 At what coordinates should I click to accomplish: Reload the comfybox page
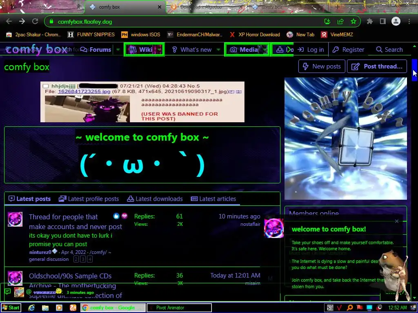pos(35,22)
